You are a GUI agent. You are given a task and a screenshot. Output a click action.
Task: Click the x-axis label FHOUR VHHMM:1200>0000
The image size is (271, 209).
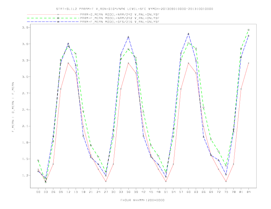142,200
